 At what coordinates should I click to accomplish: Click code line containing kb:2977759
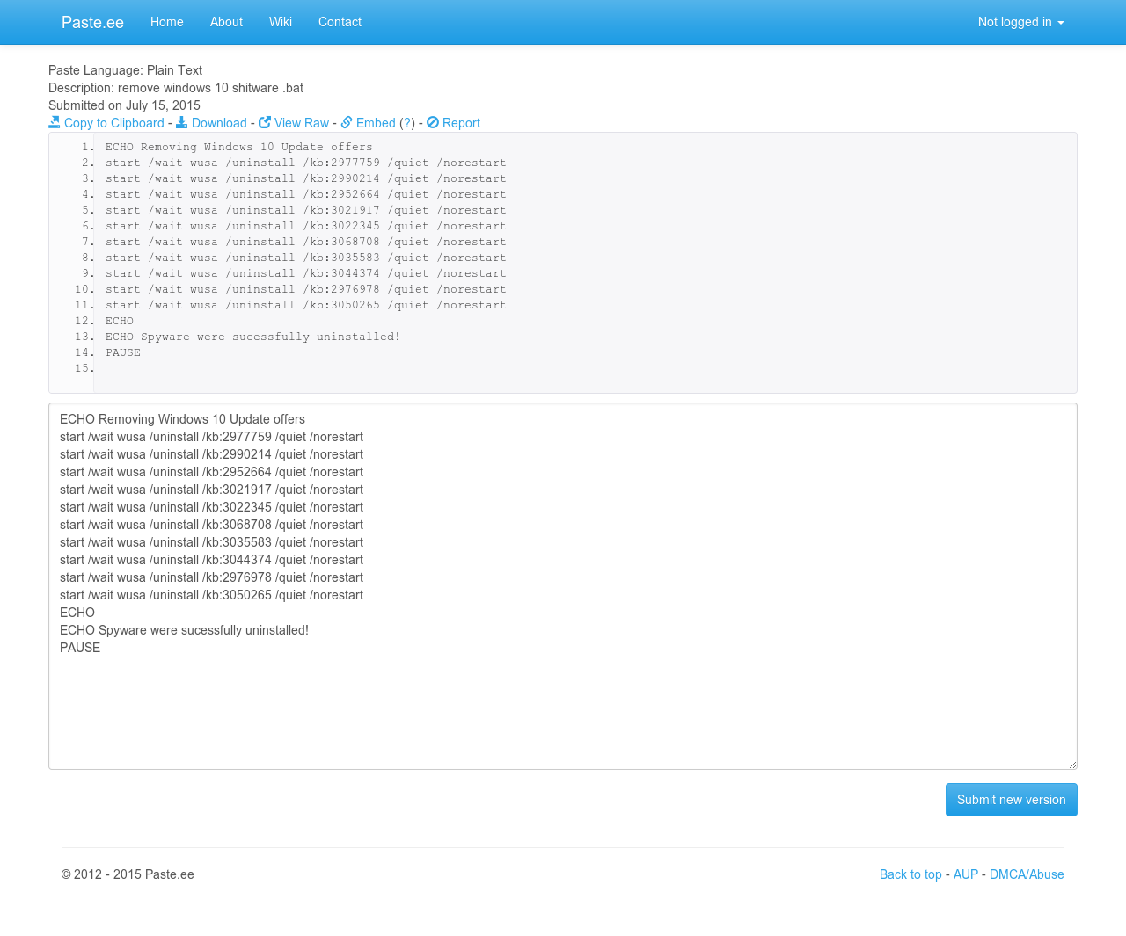[x=306, y=163]
